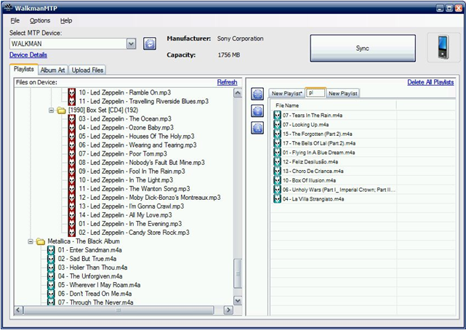466x330 pixels.
Task: Click the third playlist toolbar icon
Action: tap(257, 128)
